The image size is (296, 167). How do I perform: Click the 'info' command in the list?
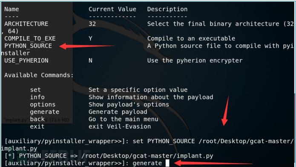point(37,97)
